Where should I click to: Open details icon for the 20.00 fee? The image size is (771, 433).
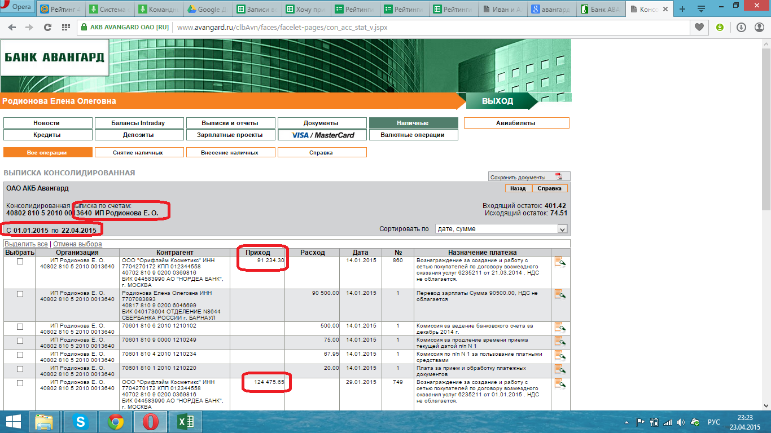560,369
